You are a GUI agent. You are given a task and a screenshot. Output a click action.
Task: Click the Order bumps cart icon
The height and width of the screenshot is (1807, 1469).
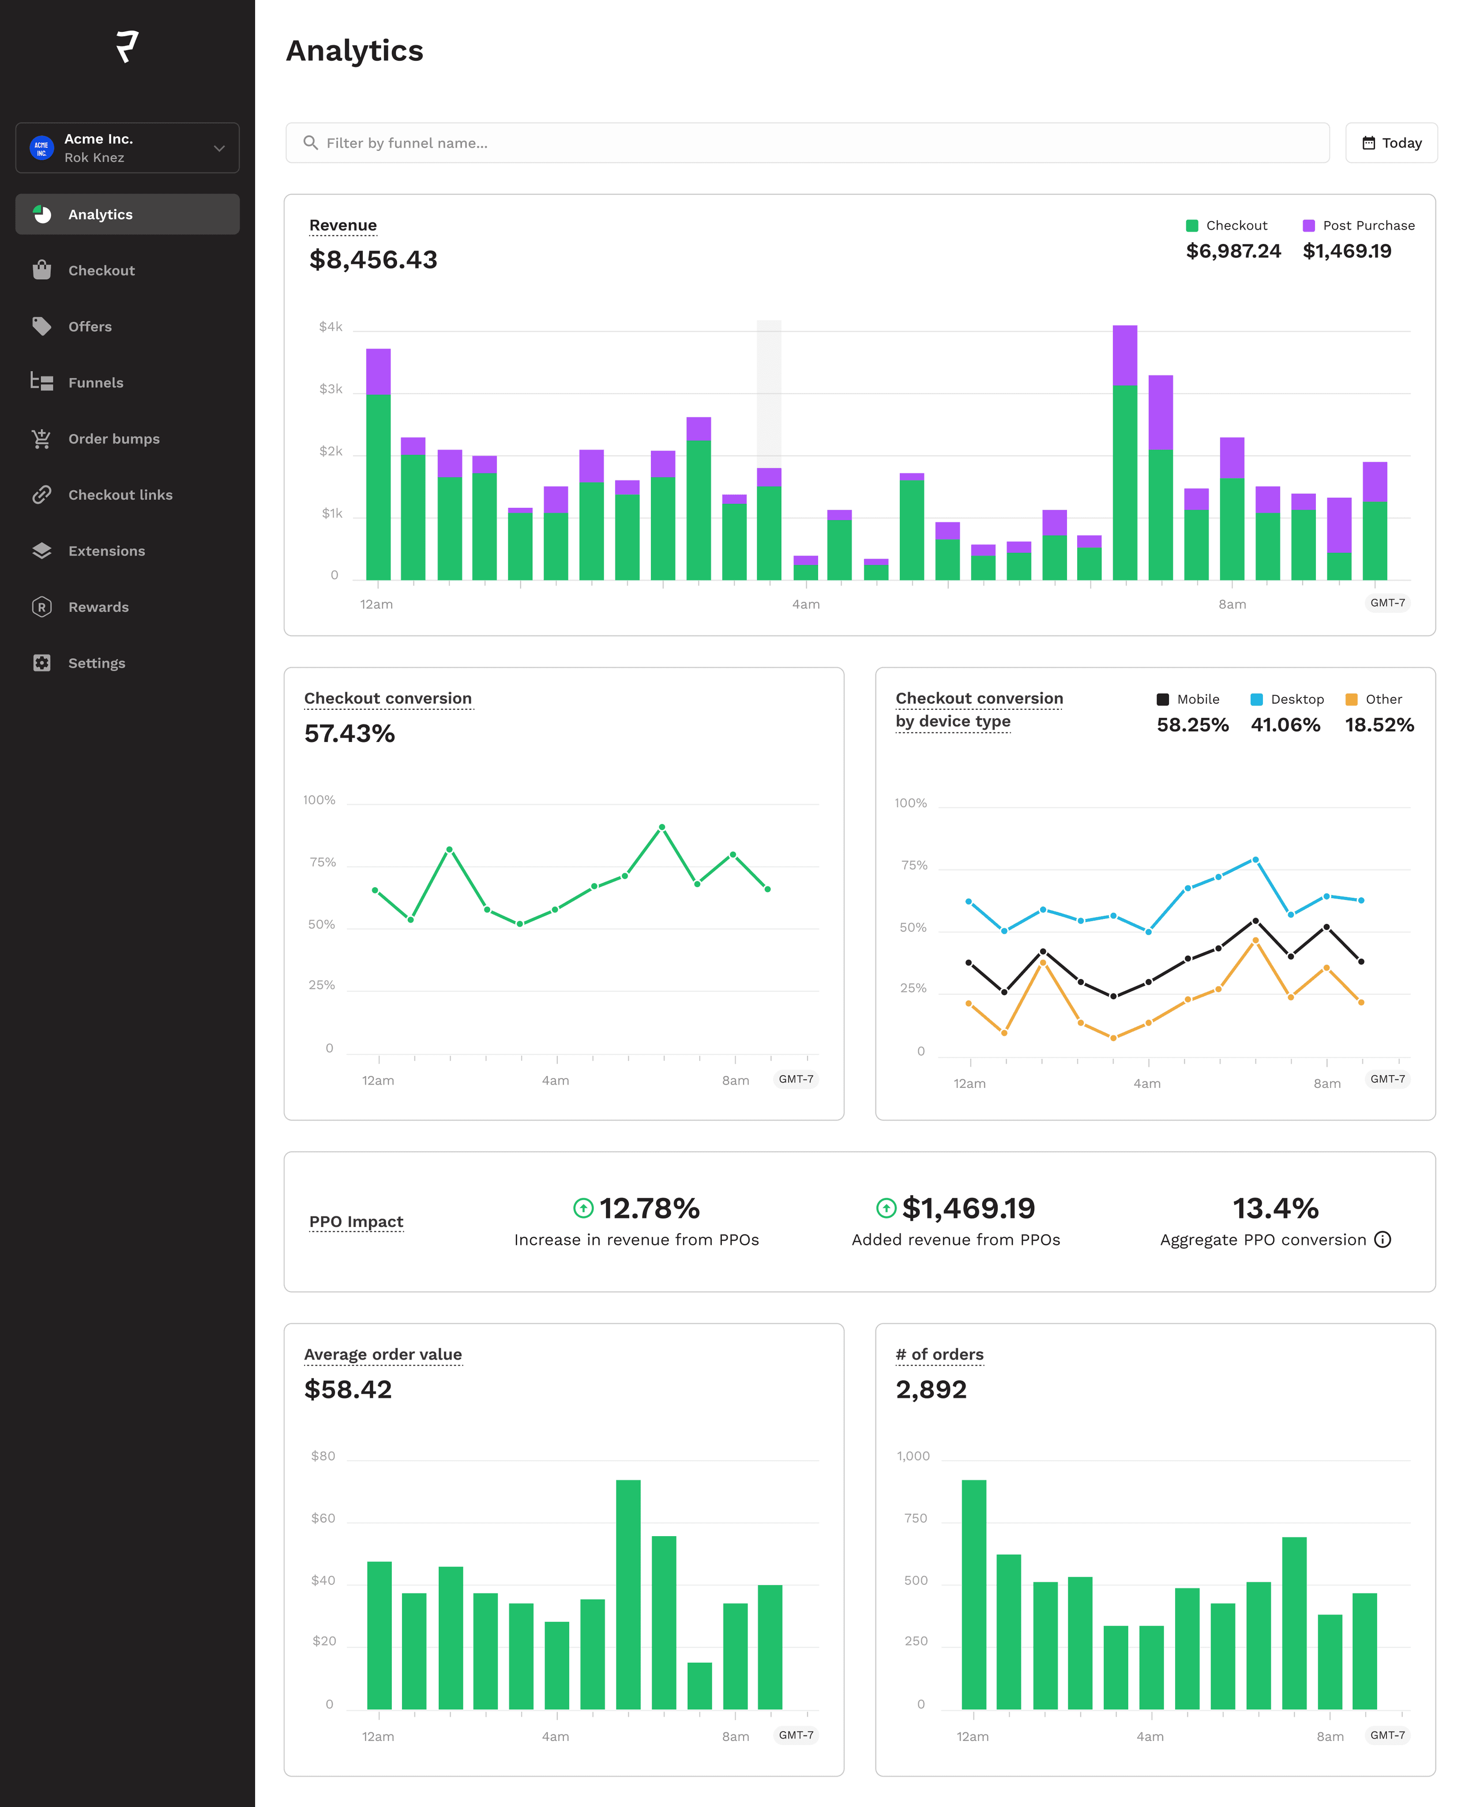[41, 438]
